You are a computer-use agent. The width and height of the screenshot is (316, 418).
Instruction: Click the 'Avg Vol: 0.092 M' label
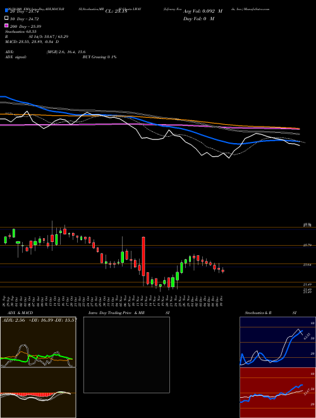(202, 11)
